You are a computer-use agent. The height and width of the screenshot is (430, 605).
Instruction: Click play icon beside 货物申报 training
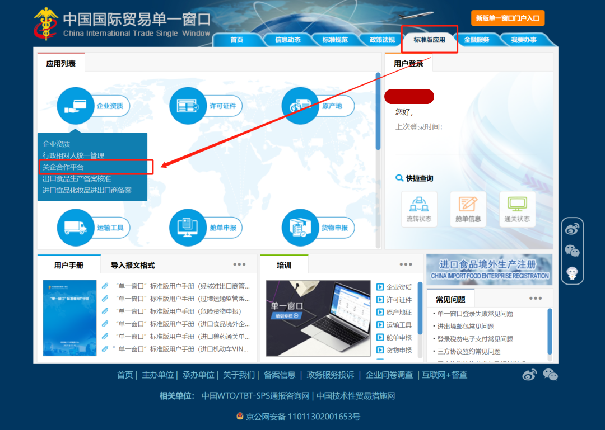[380, 350]
